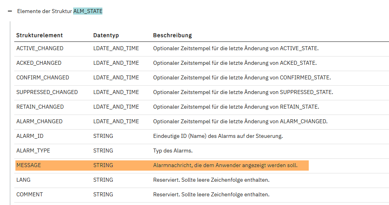Click STRING datatype in the MESSAGE row

103,165
